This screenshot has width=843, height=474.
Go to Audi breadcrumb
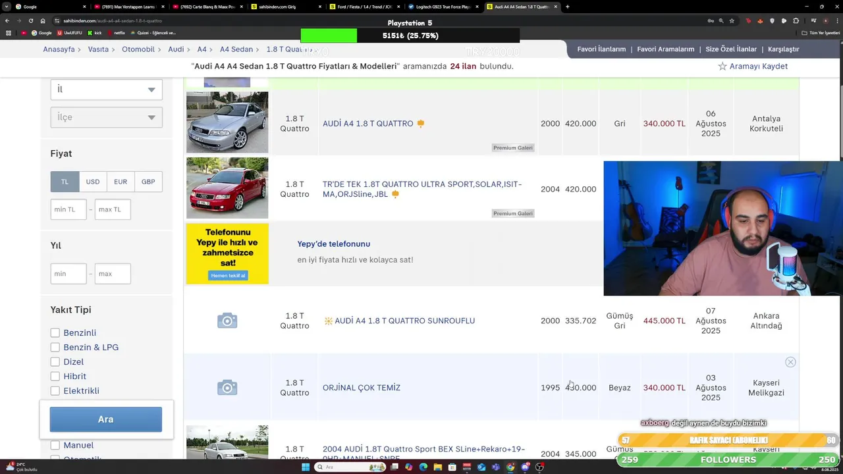click(176, 49)
